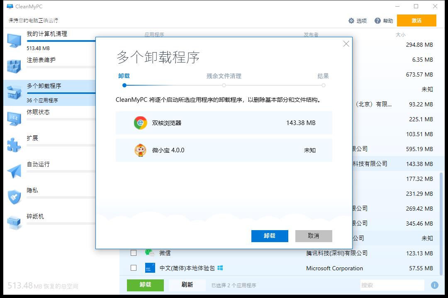This screenshot has height=298, width=448.
Task: Click the WeChat icon in app list
Action: pos(150,252)
